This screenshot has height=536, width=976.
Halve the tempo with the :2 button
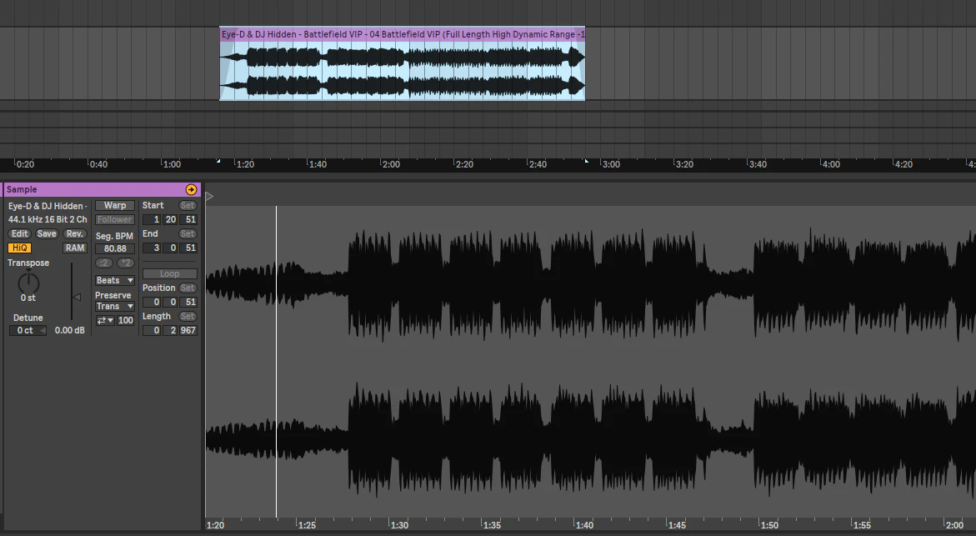104,263
